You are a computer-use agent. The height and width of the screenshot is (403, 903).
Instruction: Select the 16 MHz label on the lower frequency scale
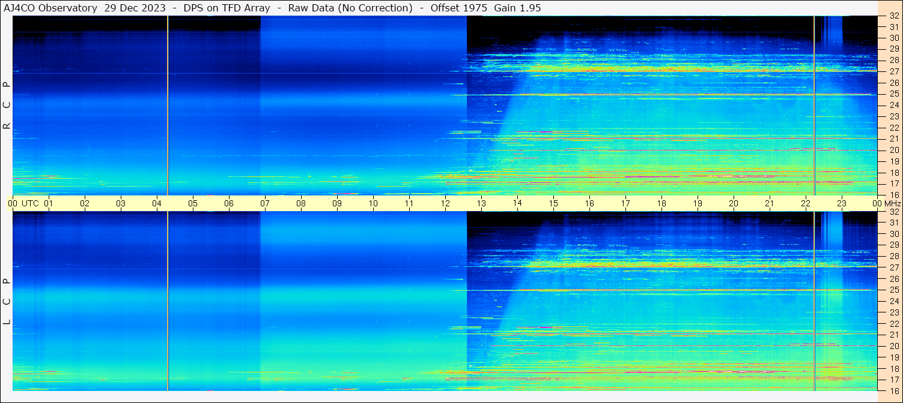pyautogui.click(x=893, y=390)
